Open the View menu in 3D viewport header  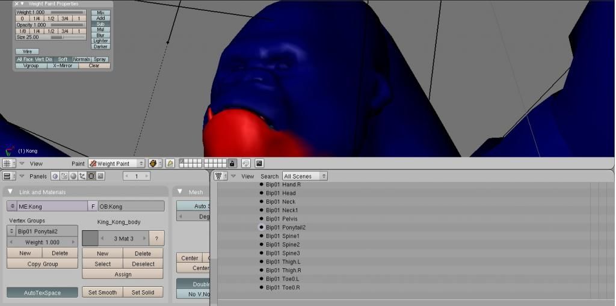(36, 163)
